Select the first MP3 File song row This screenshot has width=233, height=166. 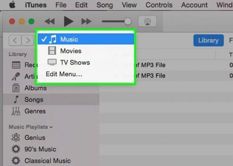click(x=166, y=65)
